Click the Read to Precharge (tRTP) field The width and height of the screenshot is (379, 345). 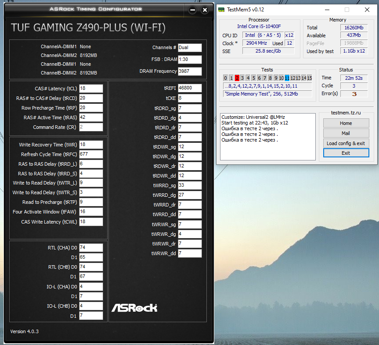click(x=91, y=202)
